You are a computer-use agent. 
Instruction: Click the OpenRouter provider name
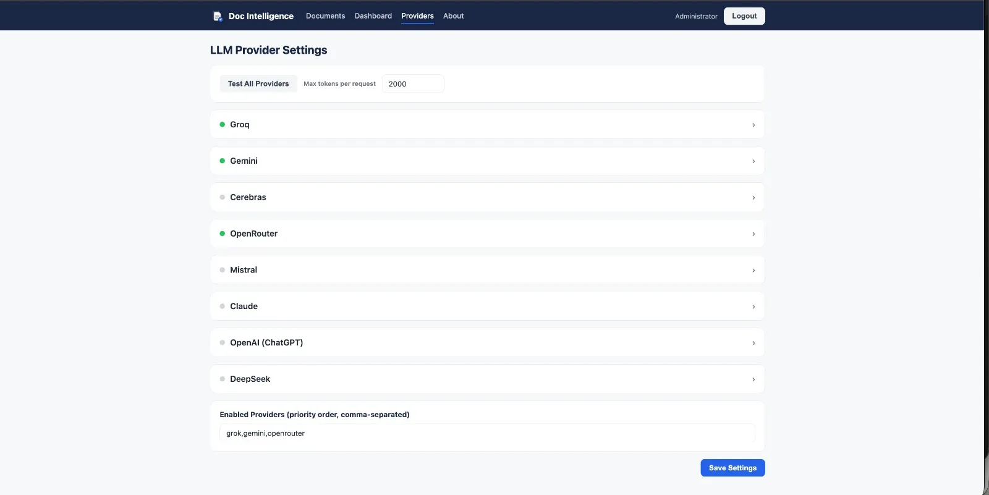pos(253,234)
